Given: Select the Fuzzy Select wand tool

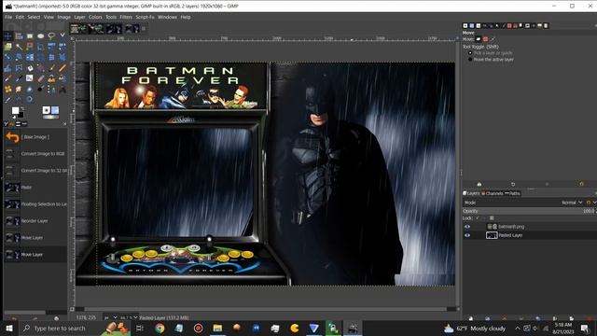Looking at the screenshot, I should [19, 46].
